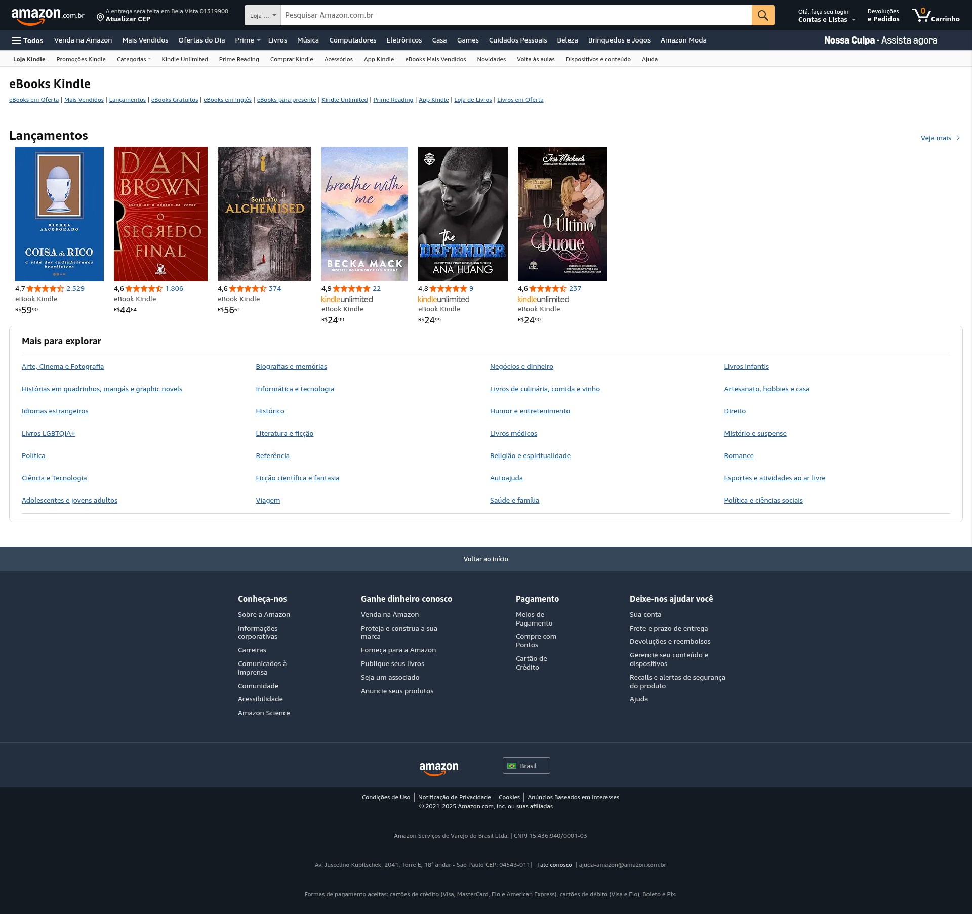The width and height of the screenshot is (972, 914).
Task: Open Devoluções e Pedidos
Action: pyautogui.click(x=883, y=15)
